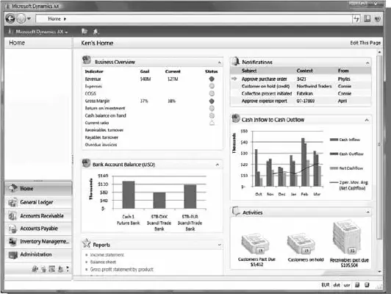Open the Accounts Payable module
The height and width of the screenshot is (294, 391).
tap(38, 229)
